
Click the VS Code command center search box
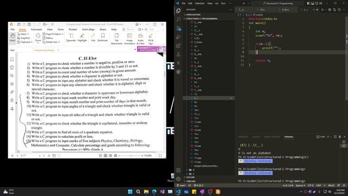[278, 3]
